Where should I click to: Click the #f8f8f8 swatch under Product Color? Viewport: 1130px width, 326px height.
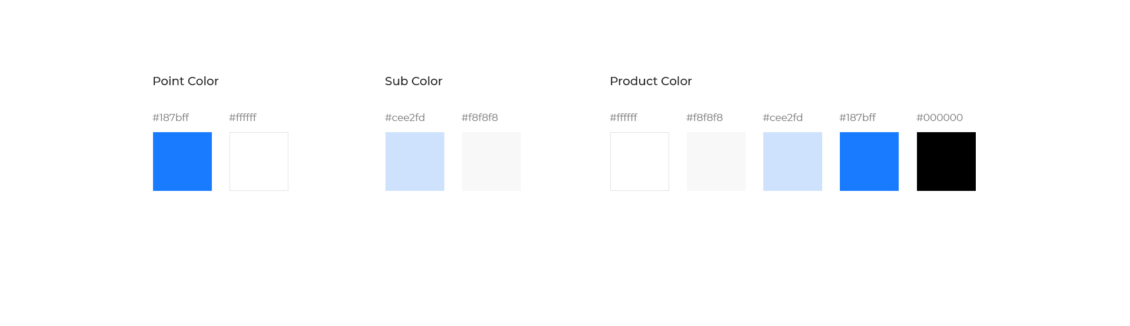[x=716, y=162]
